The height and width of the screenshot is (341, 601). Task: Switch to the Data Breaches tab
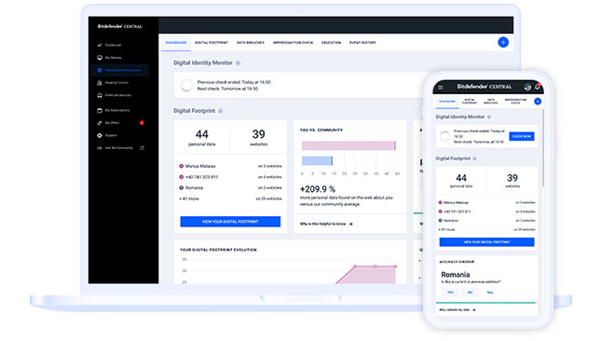coord(251,43)
